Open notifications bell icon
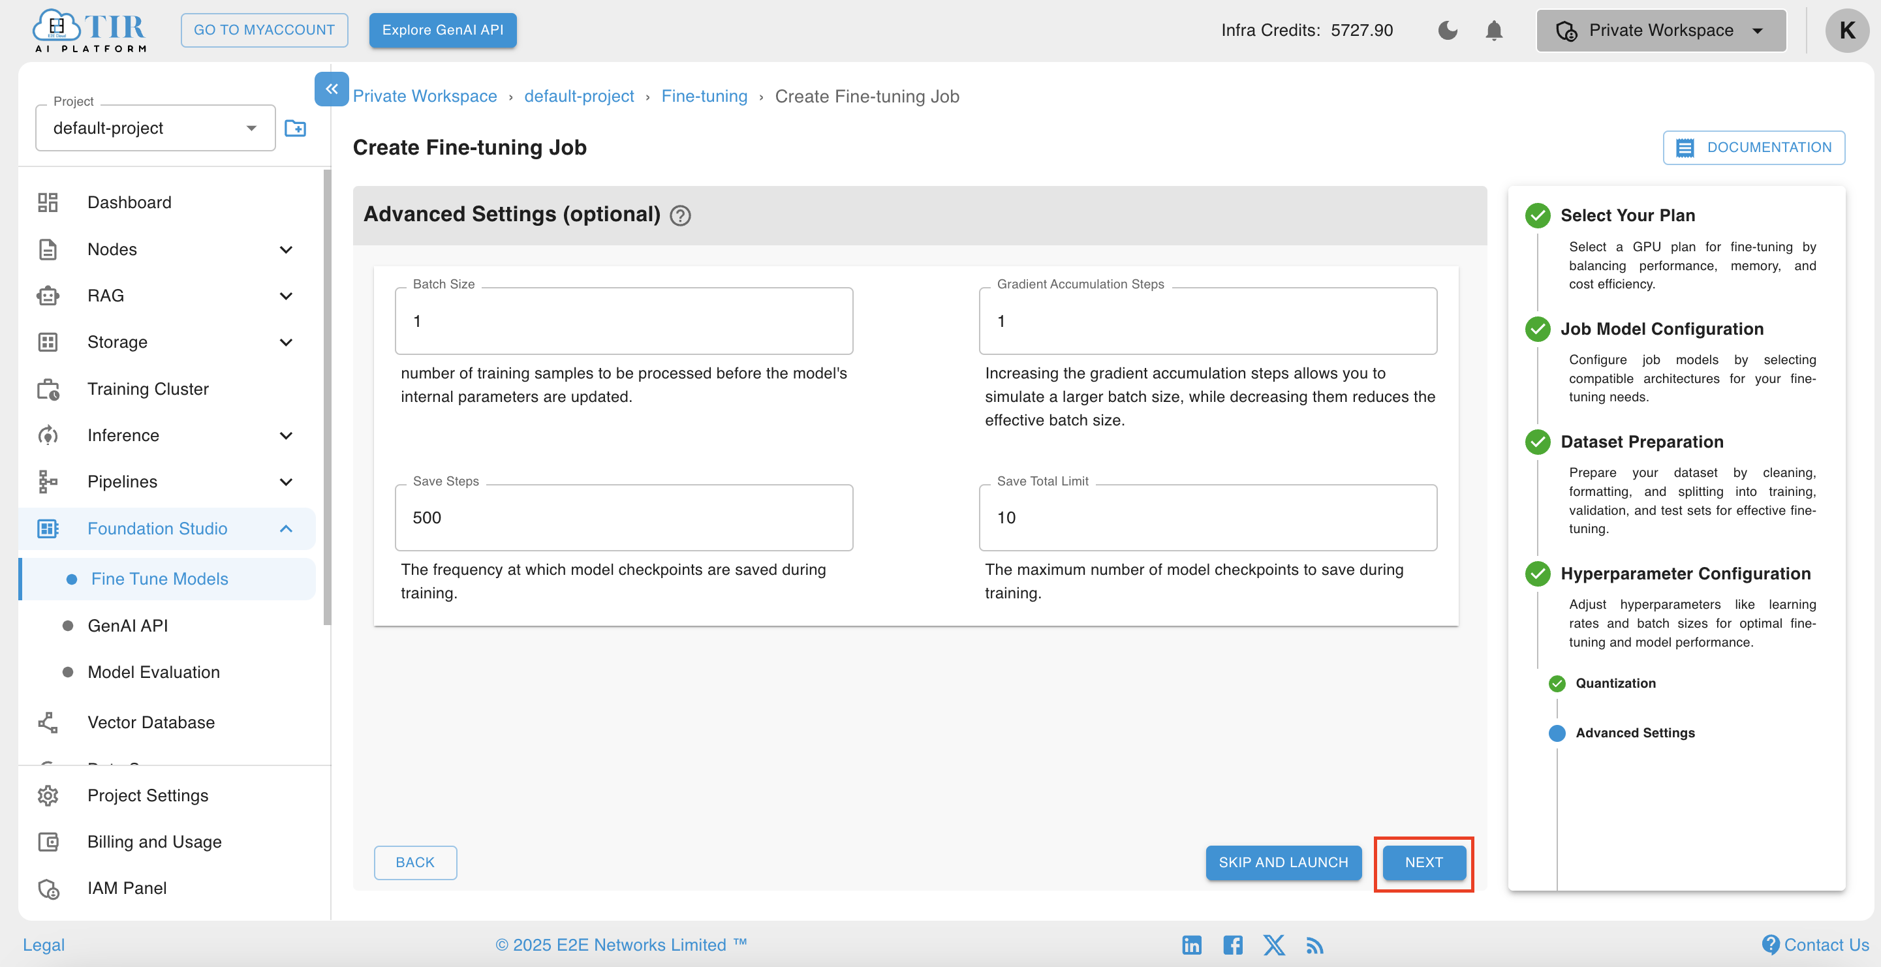 pyautogui.click(x=1494, y=31)
